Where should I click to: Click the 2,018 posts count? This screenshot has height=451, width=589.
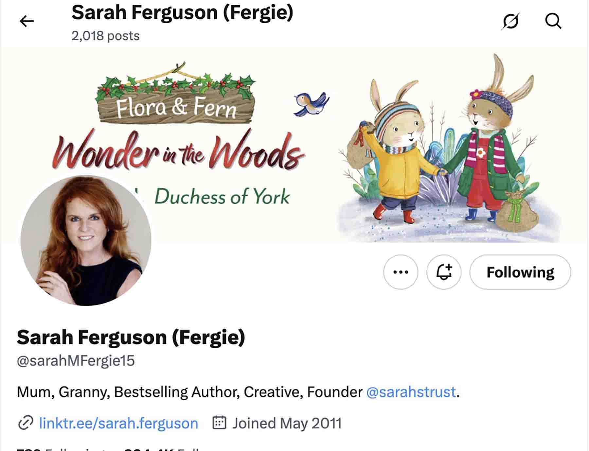105,36
